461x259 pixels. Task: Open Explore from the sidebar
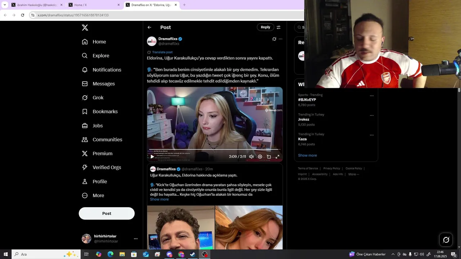coord(95,56)
